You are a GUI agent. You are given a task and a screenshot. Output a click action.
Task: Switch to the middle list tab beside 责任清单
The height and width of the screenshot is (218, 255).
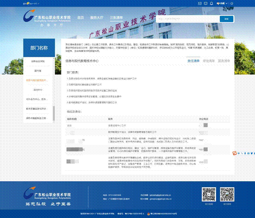click(x=209, y=61)
